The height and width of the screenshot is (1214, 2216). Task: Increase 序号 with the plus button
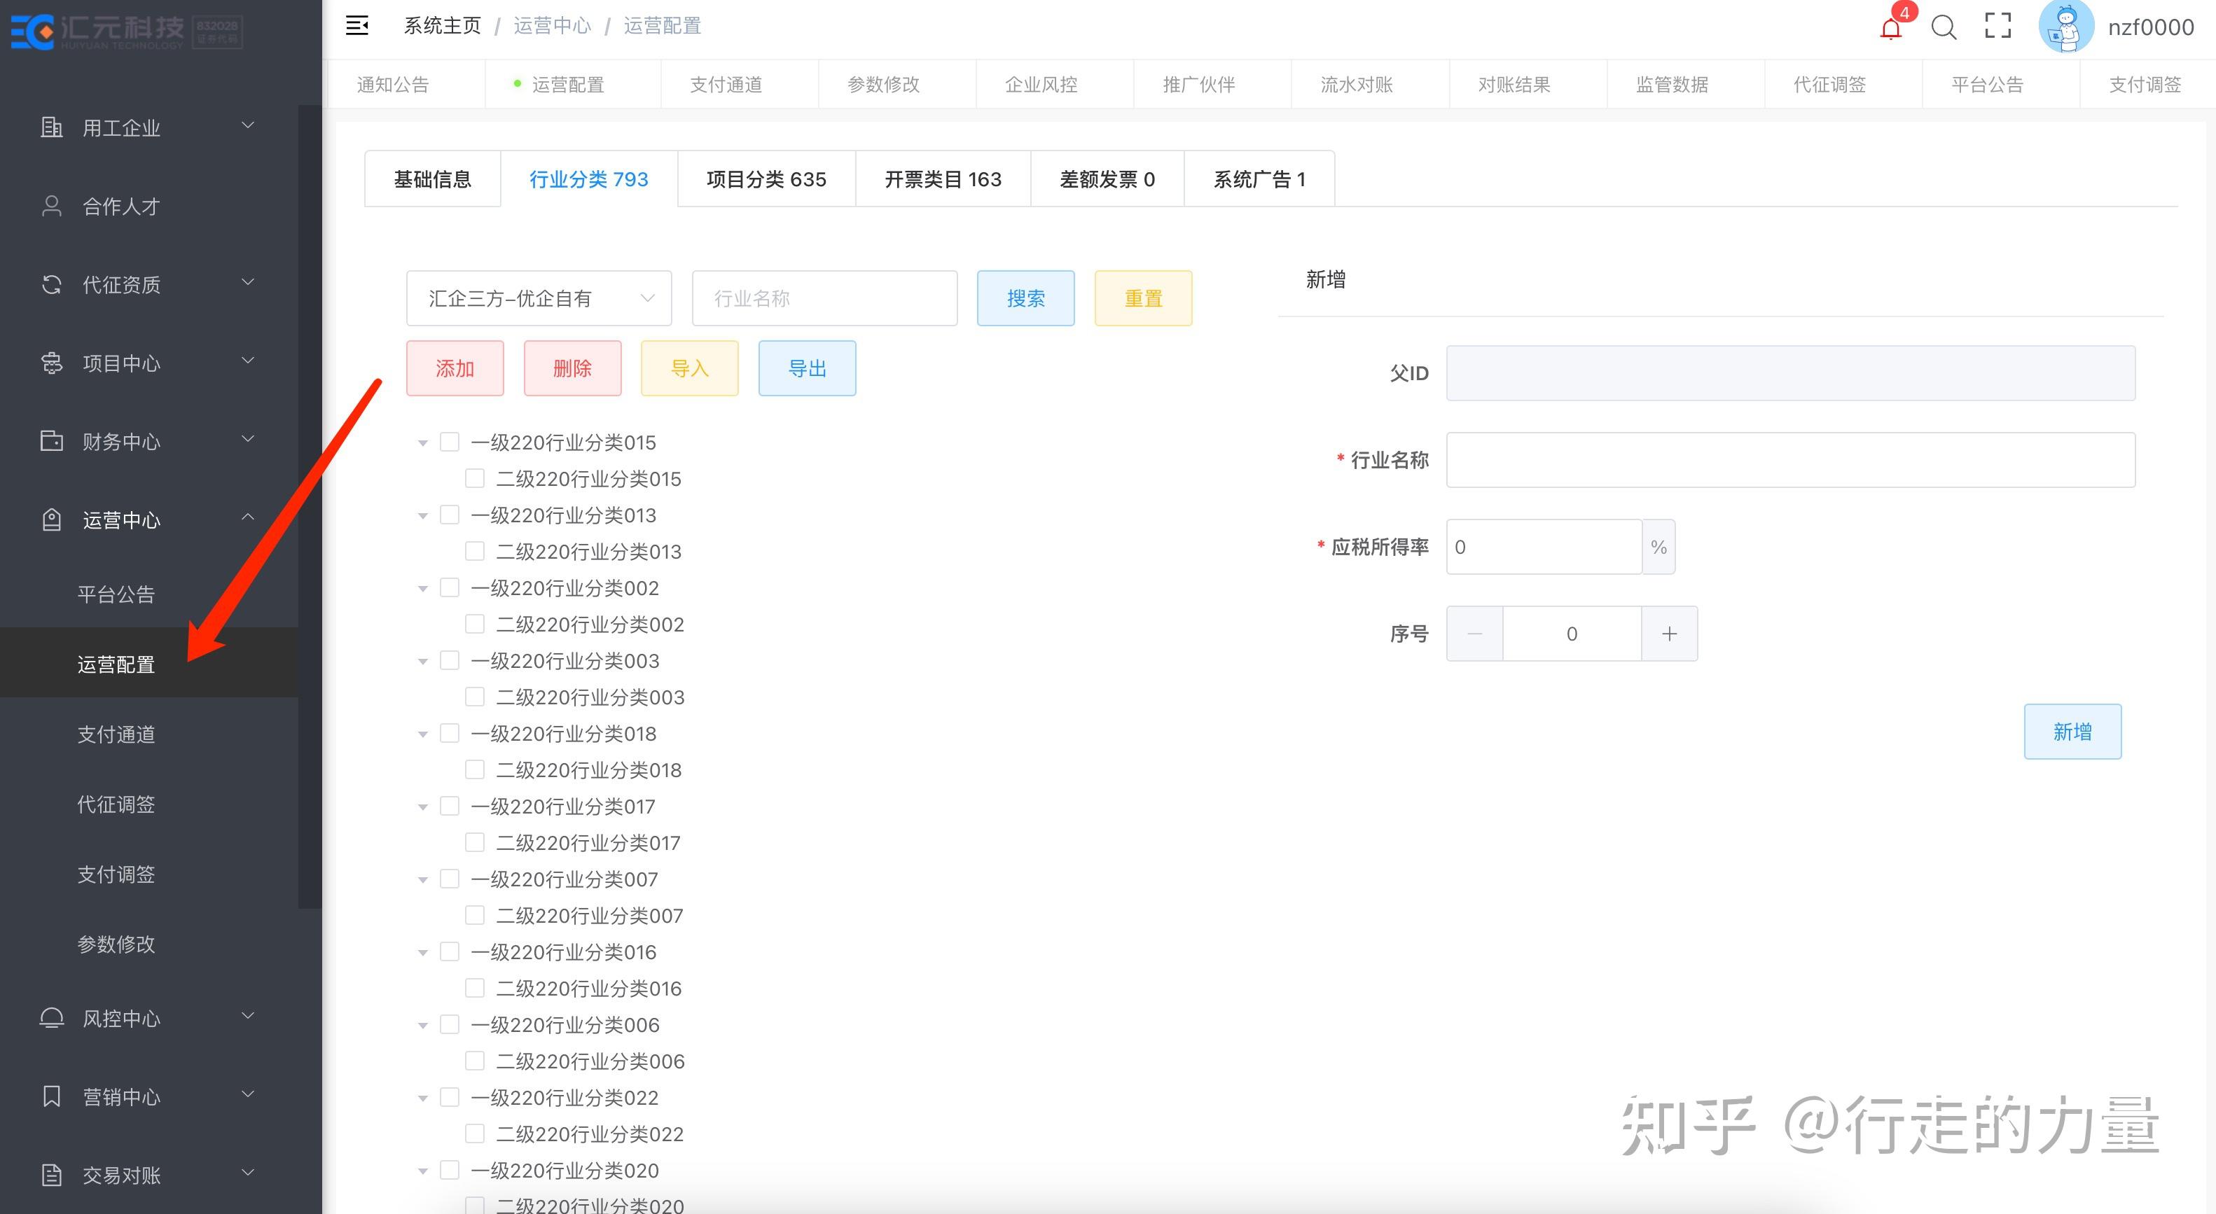(x=1669, y=634)
